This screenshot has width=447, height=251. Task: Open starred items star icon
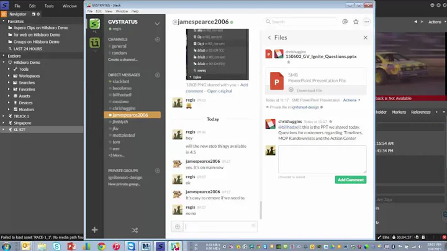pos(356,22)
